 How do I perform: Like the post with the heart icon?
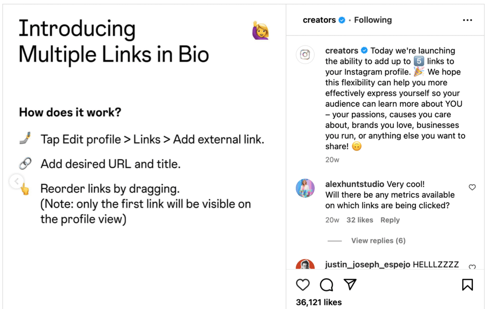click(x=303, y=285)
